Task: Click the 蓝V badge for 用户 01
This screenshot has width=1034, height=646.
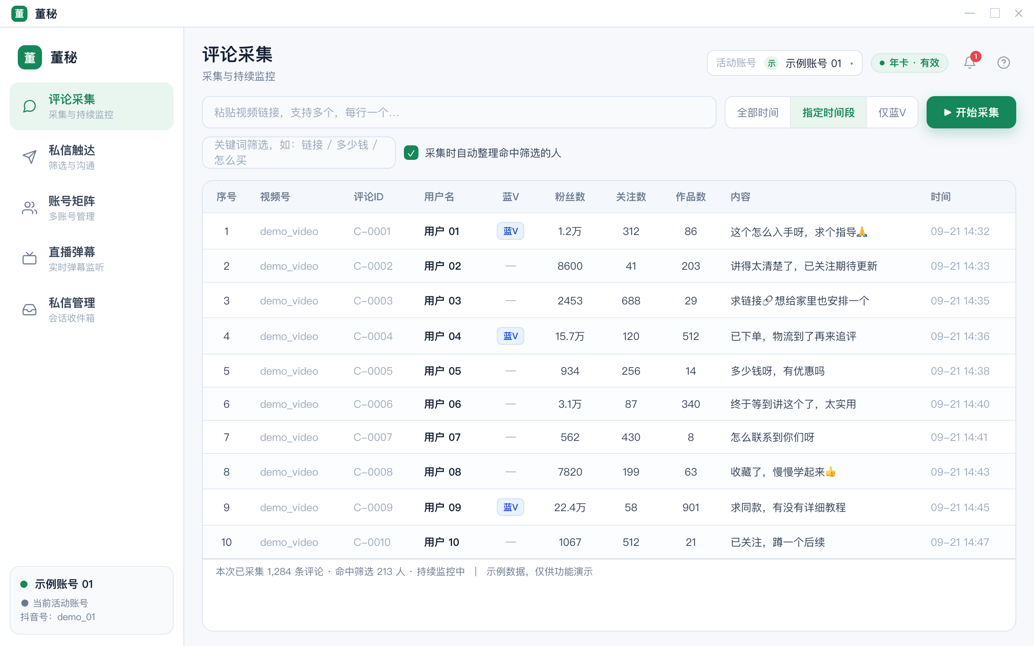Action: (x=510, y=231)
